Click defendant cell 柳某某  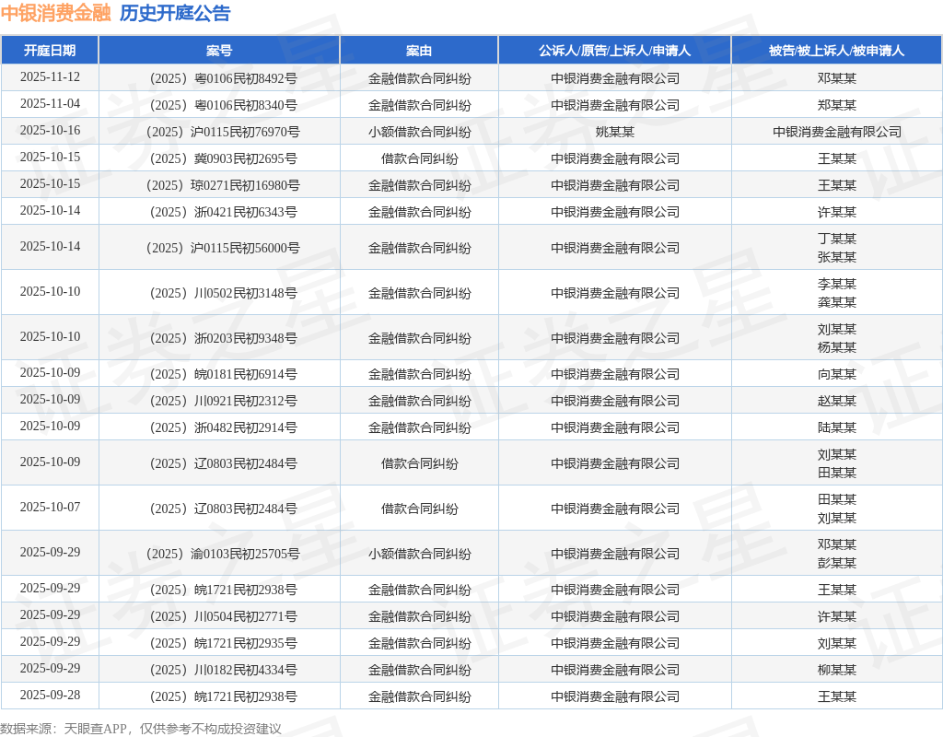(x=836, y=671)
